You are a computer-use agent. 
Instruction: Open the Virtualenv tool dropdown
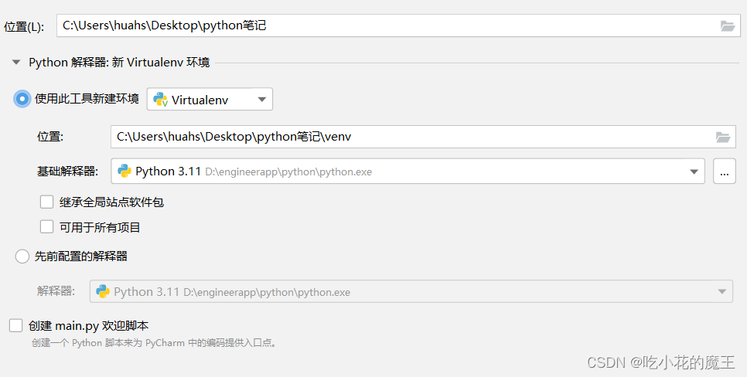pos(210,99)
